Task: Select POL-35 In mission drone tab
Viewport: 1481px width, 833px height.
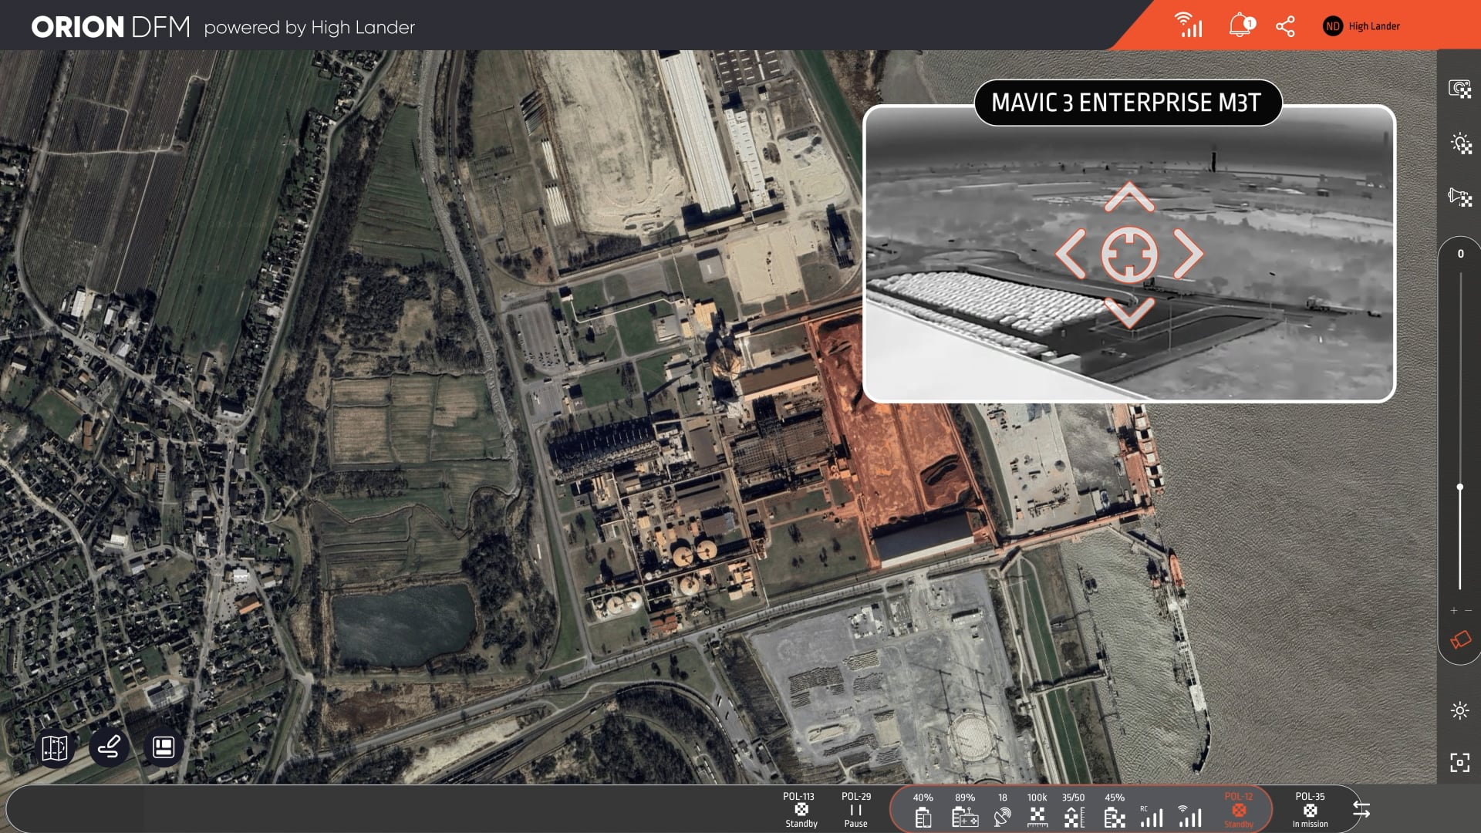Action: pyautogui.click(x=1310, y=809)
